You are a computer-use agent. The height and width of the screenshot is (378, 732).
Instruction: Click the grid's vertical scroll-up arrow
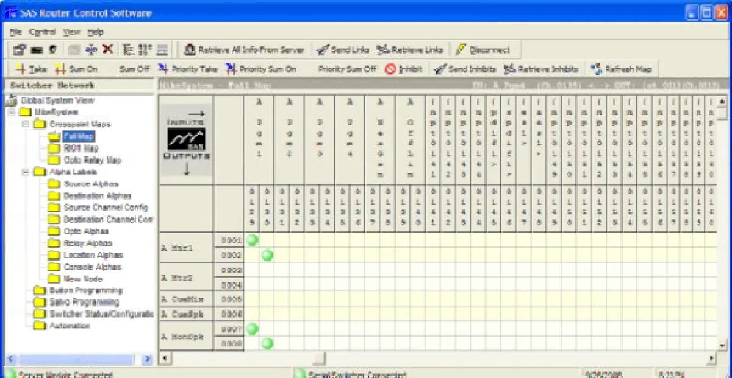click(x=722, y=101)
